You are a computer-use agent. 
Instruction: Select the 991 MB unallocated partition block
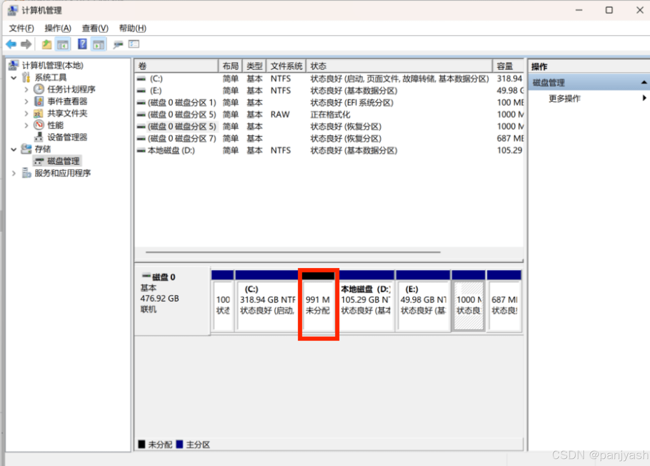(318, 305)
